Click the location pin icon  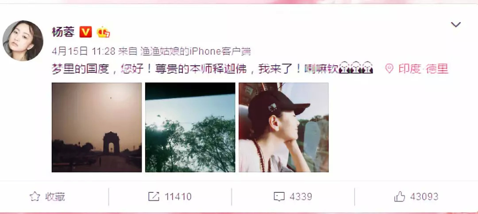coord(389,69)
